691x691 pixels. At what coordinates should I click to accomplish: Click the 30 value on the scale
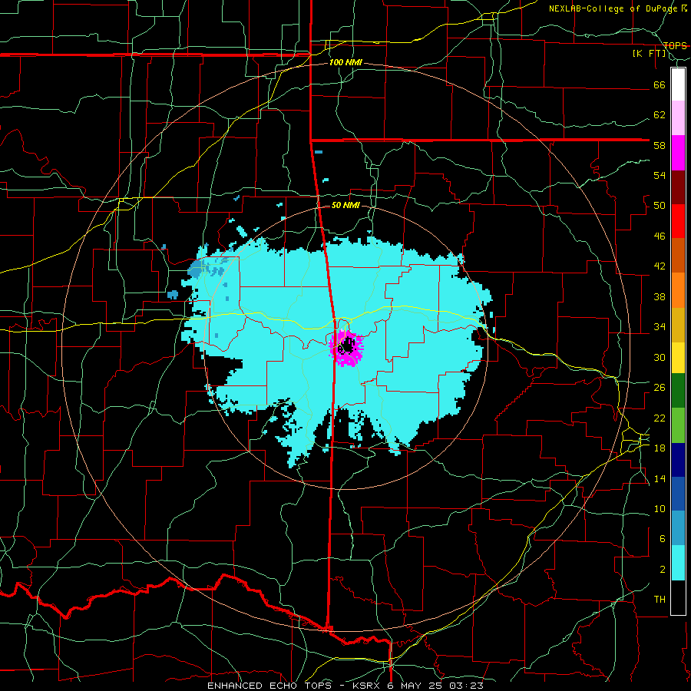click(x=660, y=357)
